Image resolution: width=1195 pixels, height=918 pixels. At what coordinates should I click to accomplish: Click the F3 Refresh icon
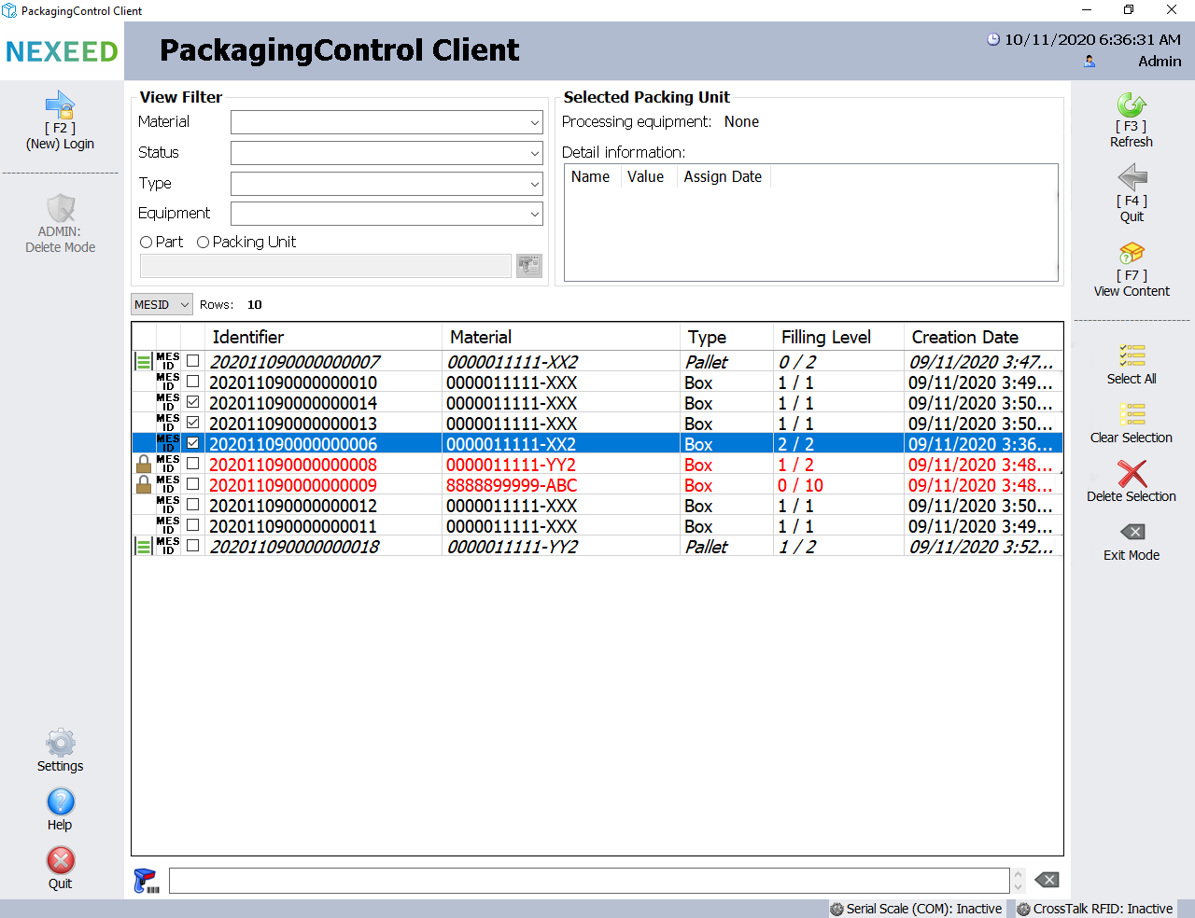click(1131, 104)
